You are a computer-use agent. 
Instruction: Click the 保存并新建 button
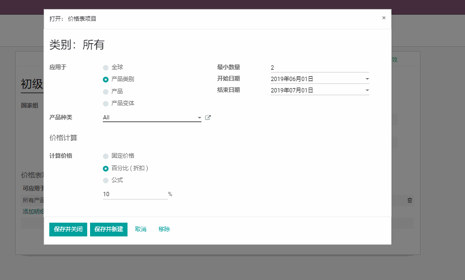109,229
